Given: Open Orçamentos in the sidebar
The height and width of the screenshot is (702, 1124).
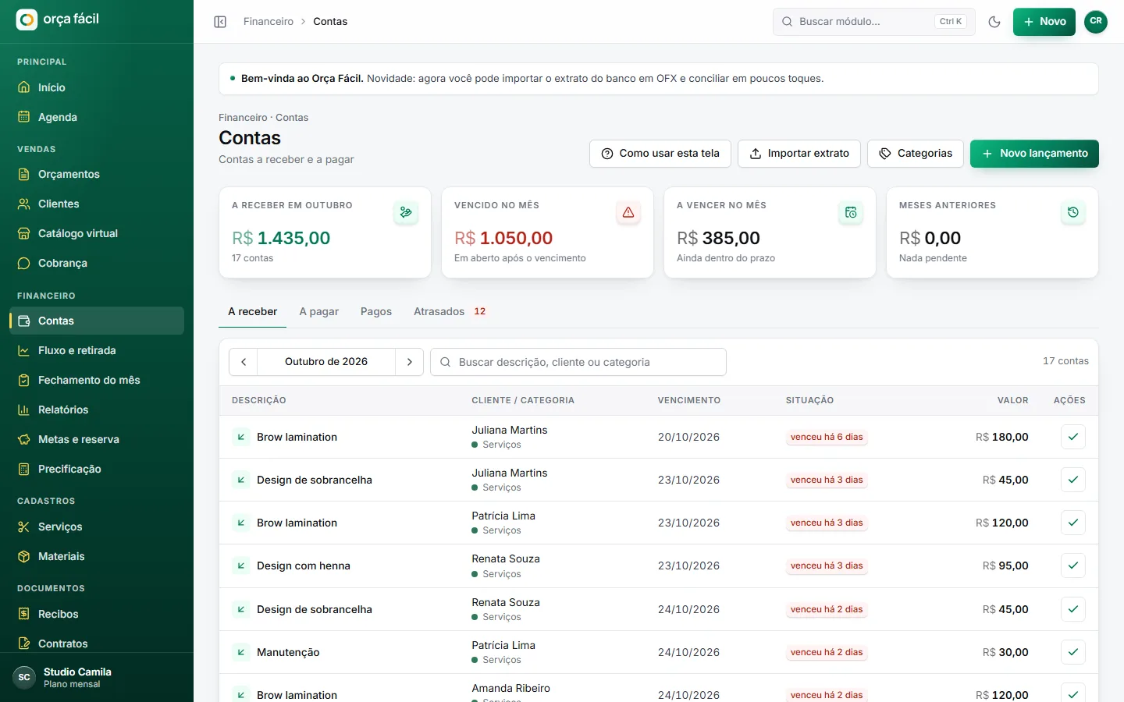Looking at the screenshot, I should click(97, 174).
